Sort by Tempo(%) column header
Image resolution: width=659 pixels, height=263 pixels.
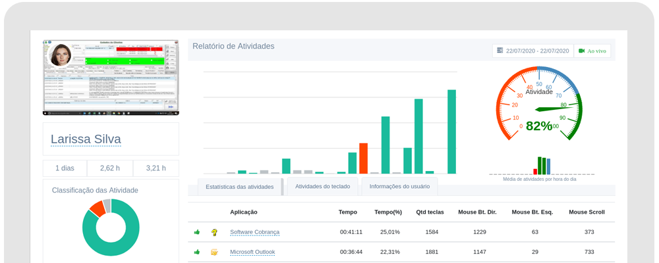[x=388, y=212]
